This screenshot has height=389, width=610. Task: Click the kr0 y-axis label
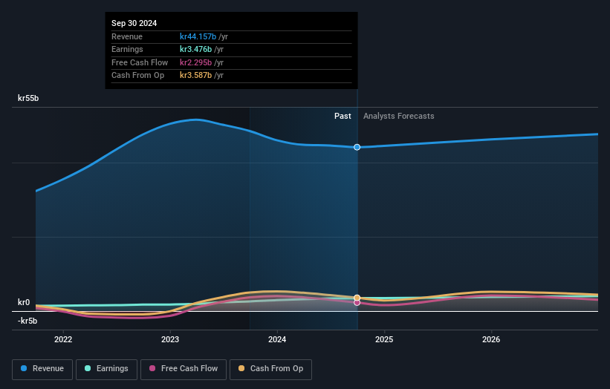point(24,302)
